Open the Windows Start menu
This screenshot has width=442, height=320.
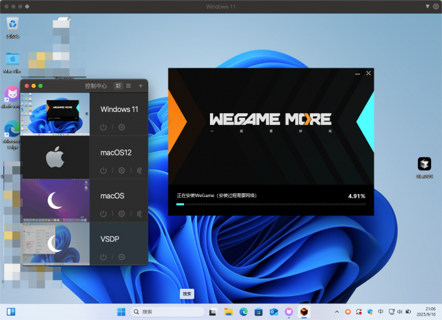click(x=120, y=312)
